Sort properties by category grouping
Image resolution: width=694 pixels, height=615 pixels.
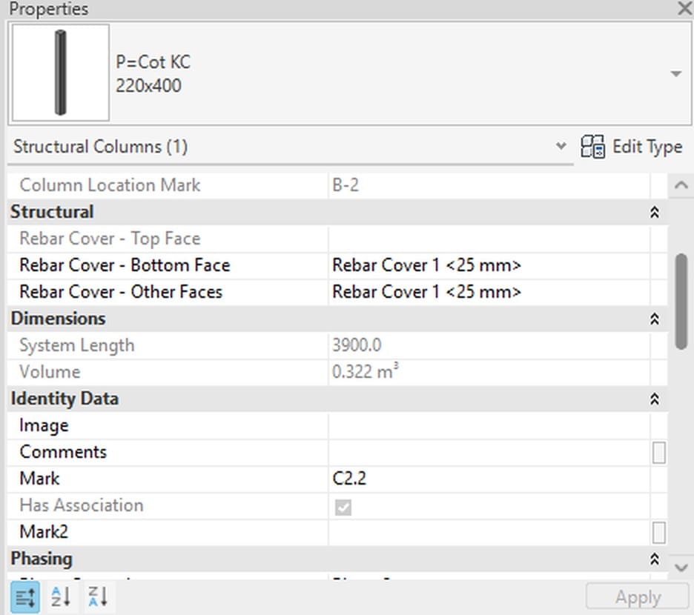[x=24, y=597]
